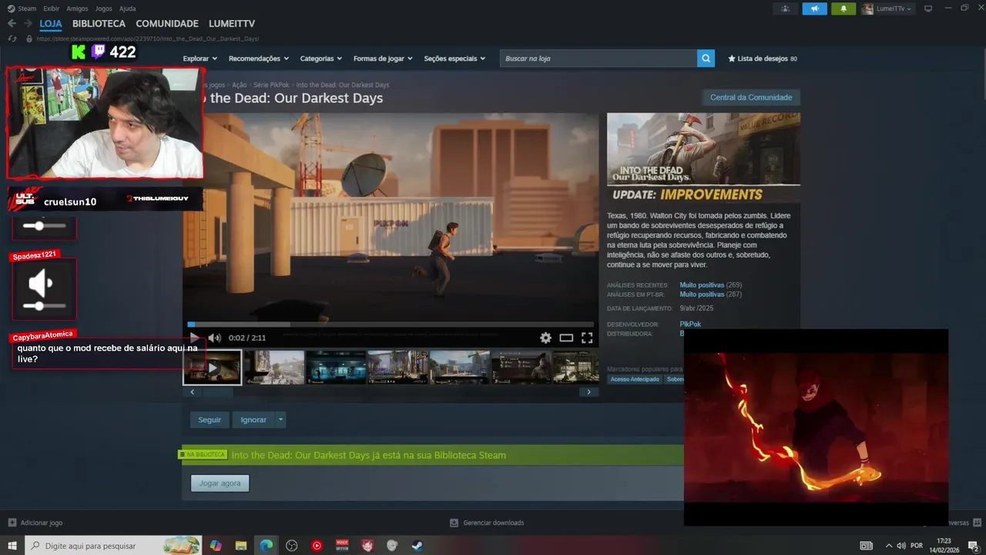Open trailer settings gear
The width and height of the screenshot is (986, 555).
pyautogui.click(x=545, y=338)
